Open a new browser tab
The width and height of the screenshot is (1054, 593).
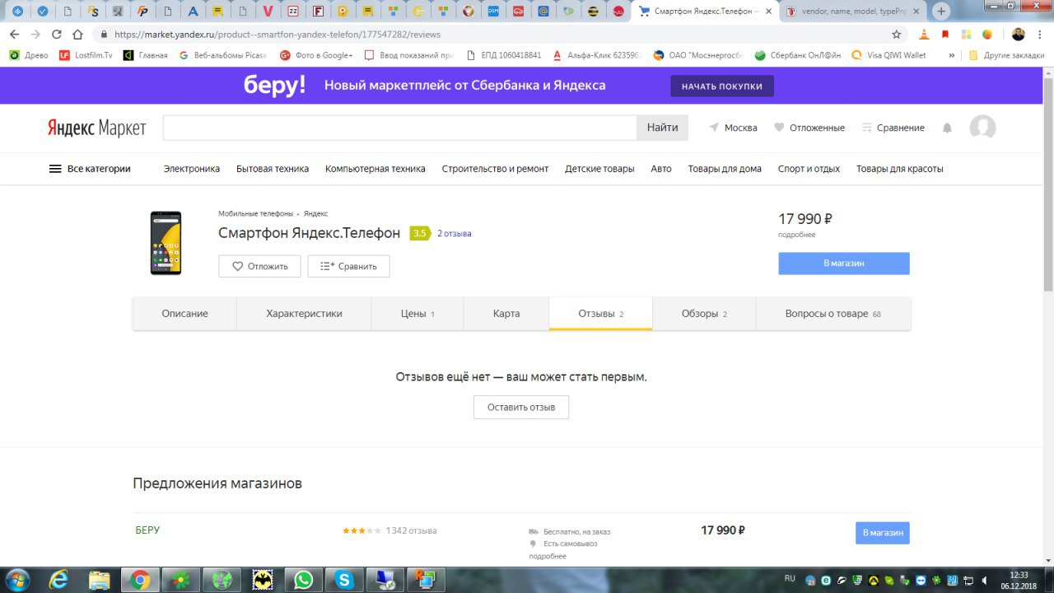[941, 12]
